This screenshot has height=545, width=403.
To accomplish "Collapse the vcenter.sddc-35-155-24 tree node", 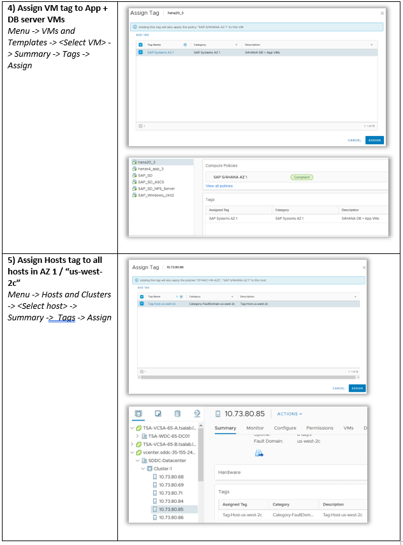I will pyautogui.click(x=132, y=452).
